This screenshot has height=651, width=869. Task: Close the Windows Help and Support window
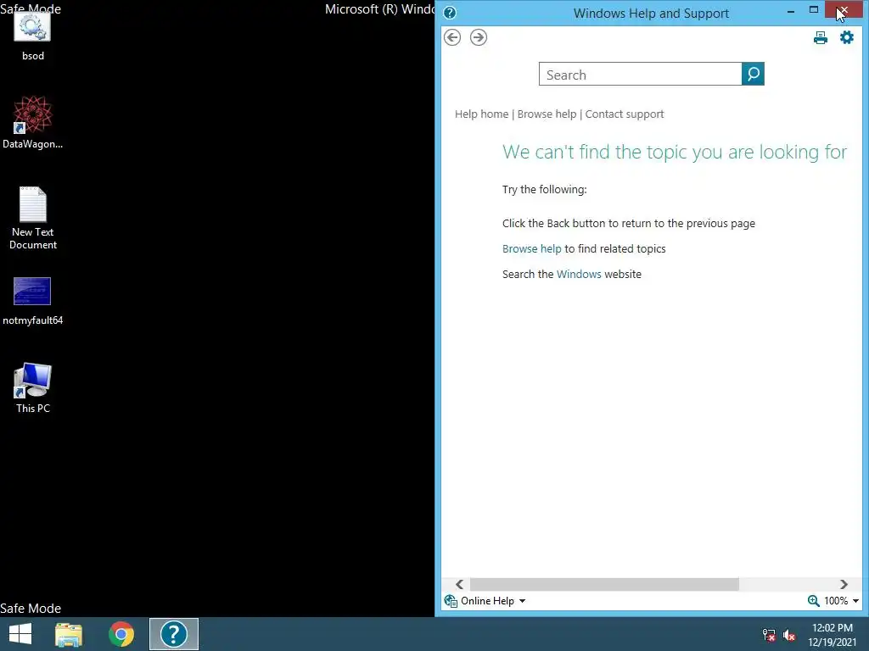point(844,10)
